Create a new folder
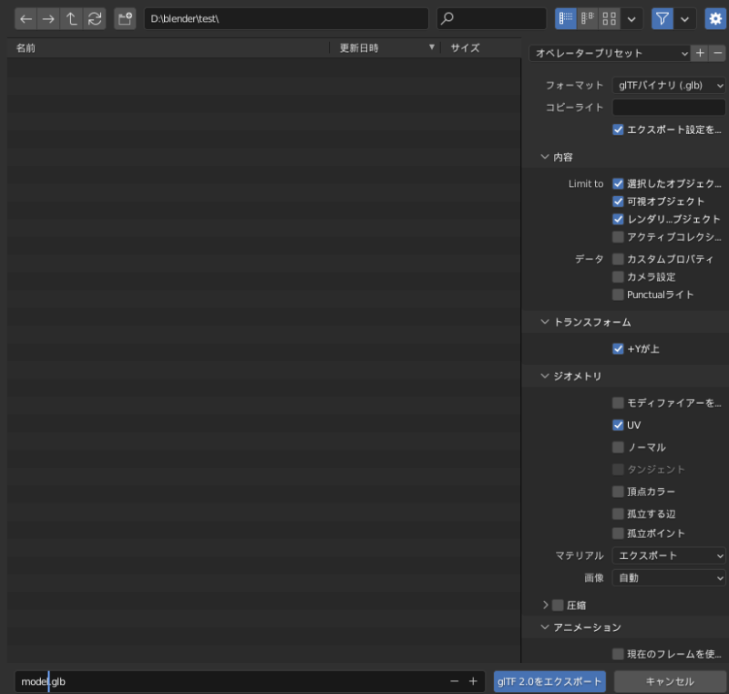This screenshot has height=694, width=729. pyautogui.click(x=125, y=19)
